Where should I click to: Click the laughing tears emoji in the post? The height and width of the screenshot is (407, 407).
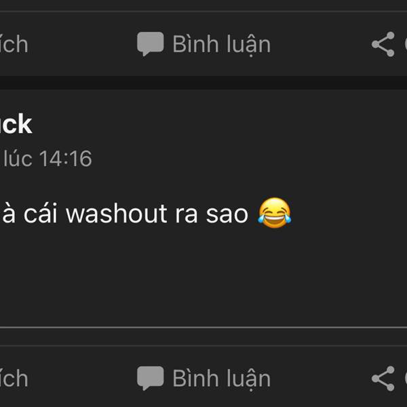click(x=274, y=213)
